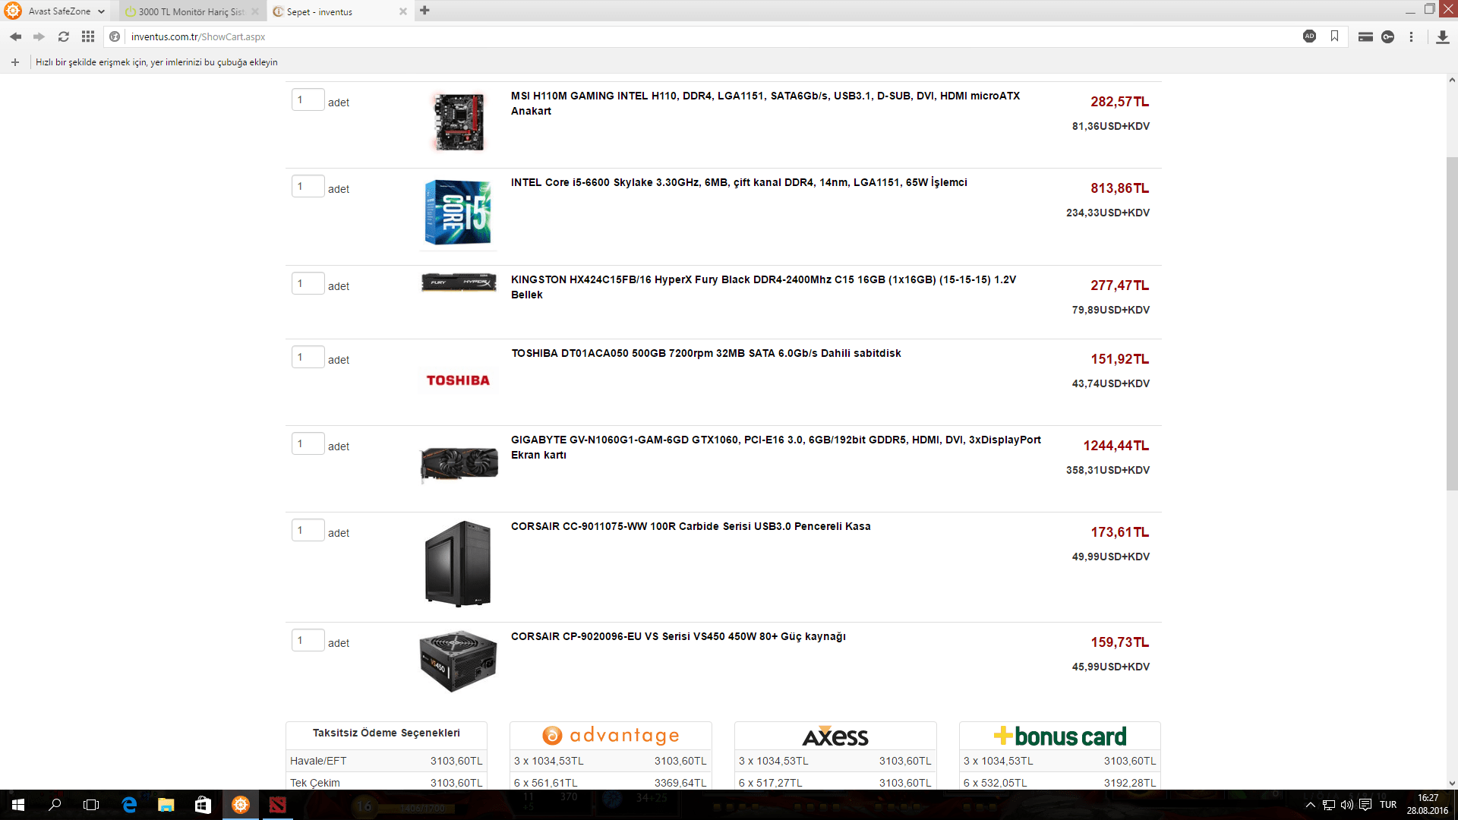Switch to 3000 TL Monitör Hariç tab
Screen dimensions: 1458x820
[190, 11]
